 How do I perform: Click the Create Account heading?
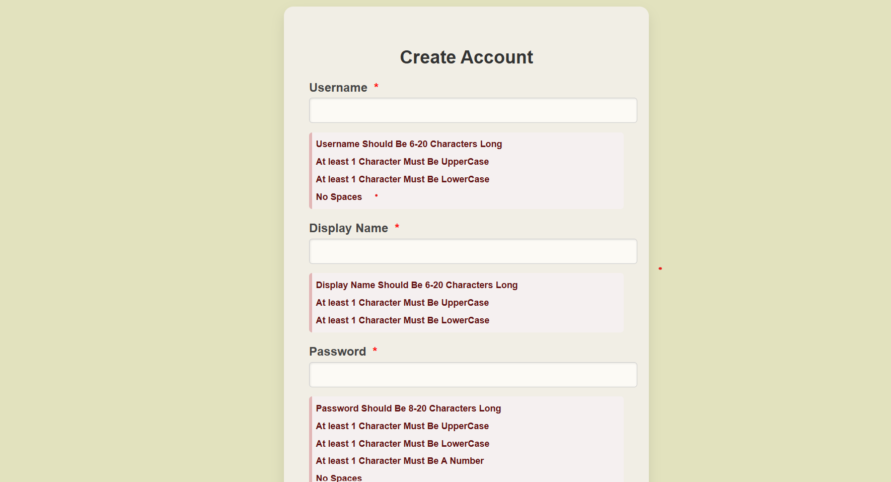point(466,57)
